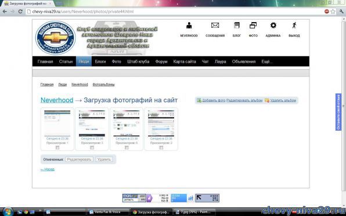Image resolution: width=346 pixels, height=216 pixels.
Task: Open the third photo thumbnail
Action: (x=127, y=124)
